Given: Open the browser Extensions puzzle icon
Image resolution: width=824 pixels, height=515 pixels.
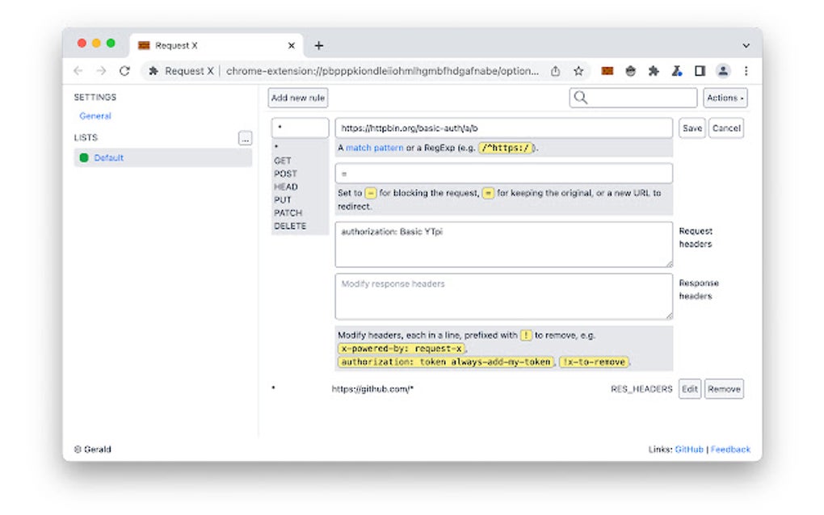Looking at the screenshot, I should [654, 71].
